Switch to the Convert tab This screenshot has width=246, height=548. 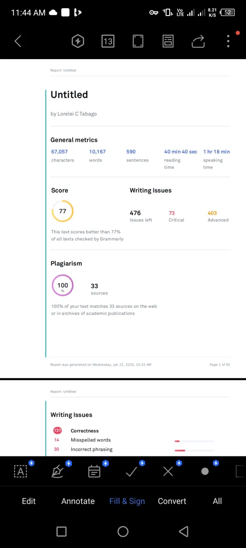(x=172, y=501)
